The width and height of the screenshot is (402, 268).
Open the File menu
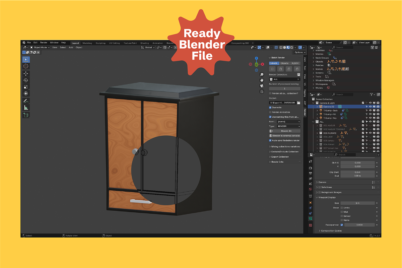tap(29, 43)
